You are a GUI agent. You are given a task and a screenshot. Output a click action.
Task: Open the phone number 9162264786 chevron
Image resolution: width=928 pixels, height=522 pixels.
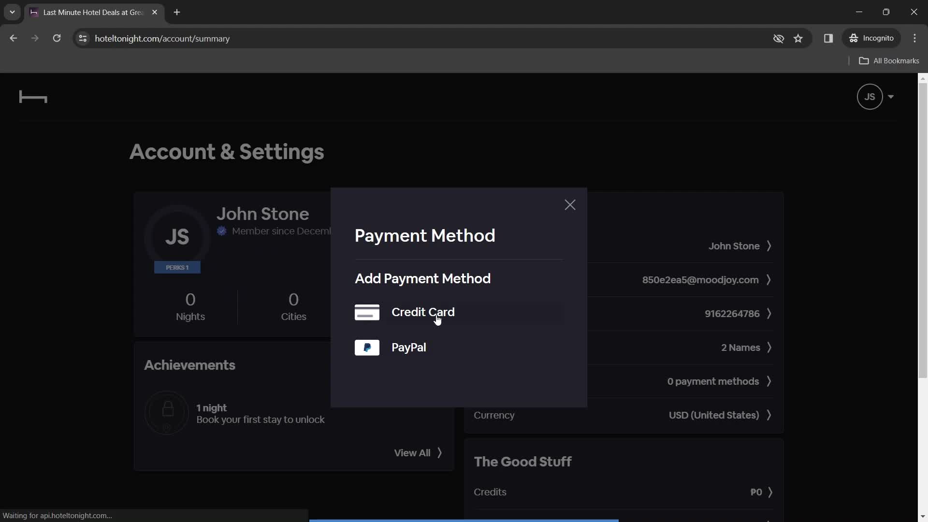pyautogui.click(x=769, y=314)
